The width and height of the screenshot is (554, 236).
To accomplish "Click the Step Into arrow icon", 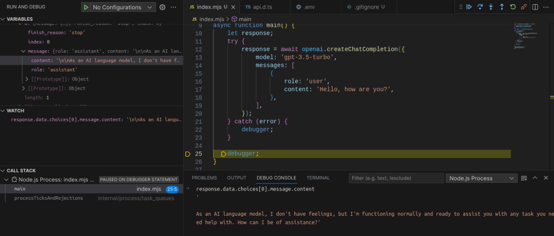I will (491, 7).
